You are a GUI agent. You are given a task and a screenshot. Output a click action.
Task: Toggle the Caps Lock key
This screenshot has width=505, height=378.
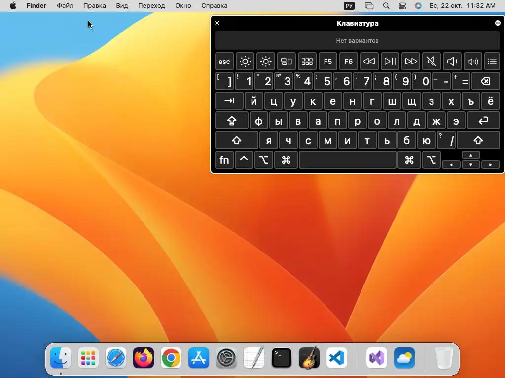tap(232, 121)
